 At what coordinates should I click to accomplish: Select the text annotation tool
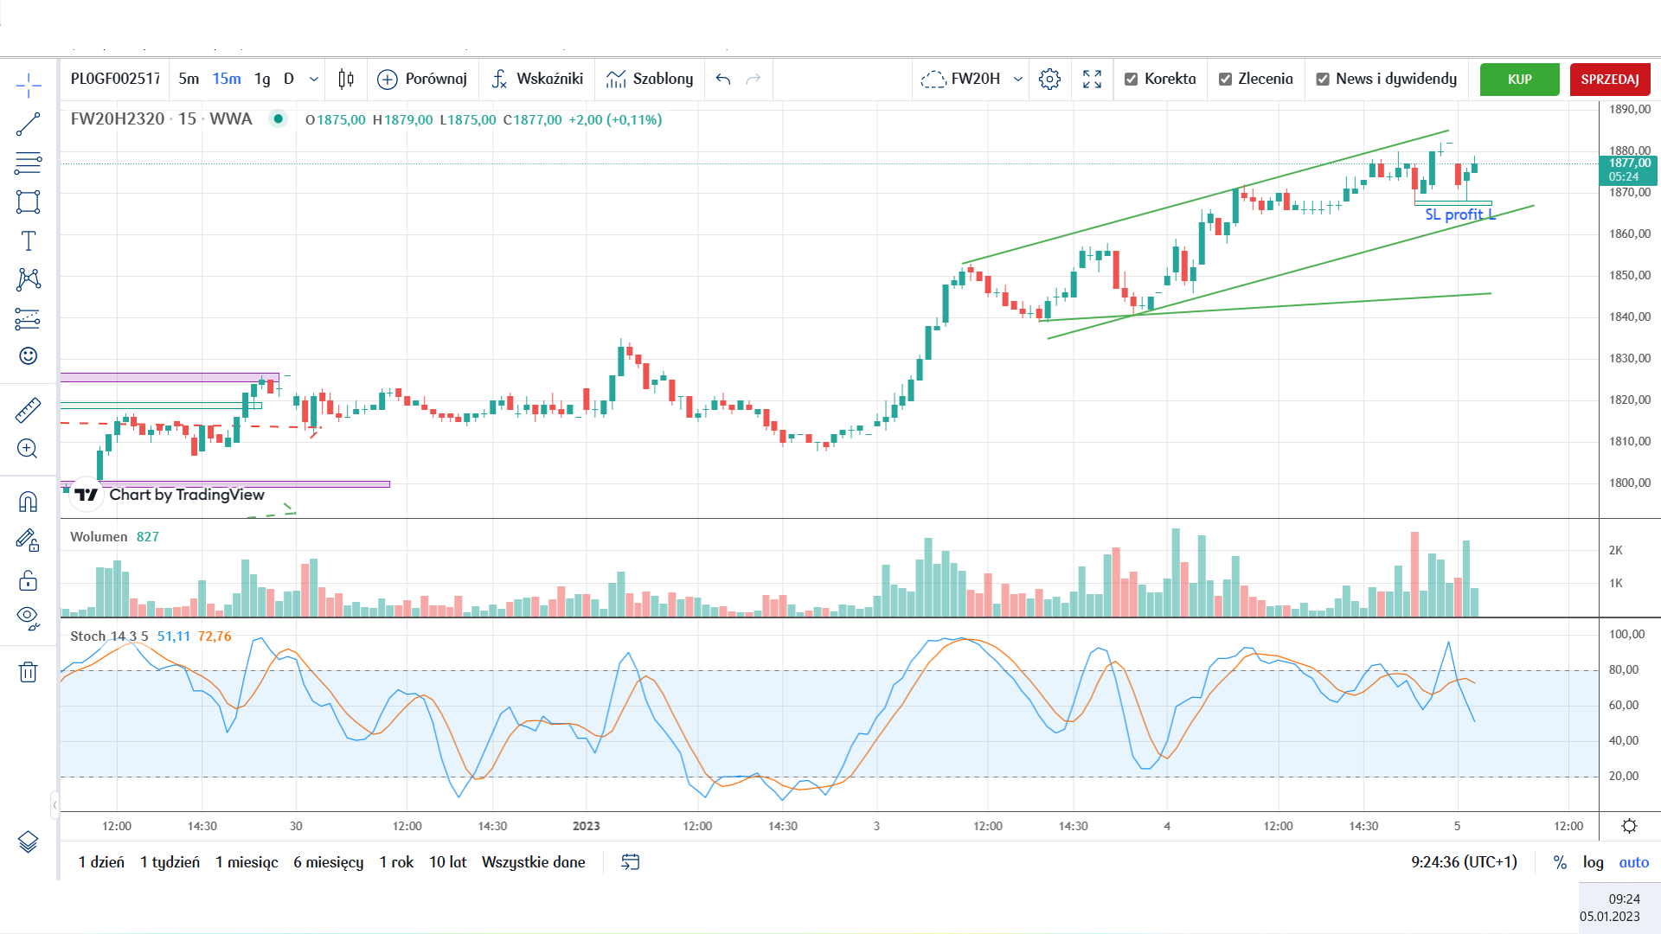pyautogui.click(x=28, y=240)
